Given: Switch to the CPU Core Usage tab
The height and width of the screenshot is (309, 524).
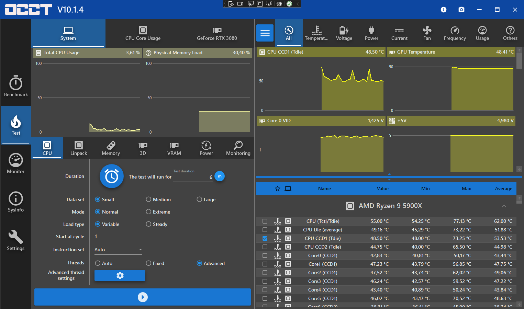Looking at the screenshot, I should 143,33.
